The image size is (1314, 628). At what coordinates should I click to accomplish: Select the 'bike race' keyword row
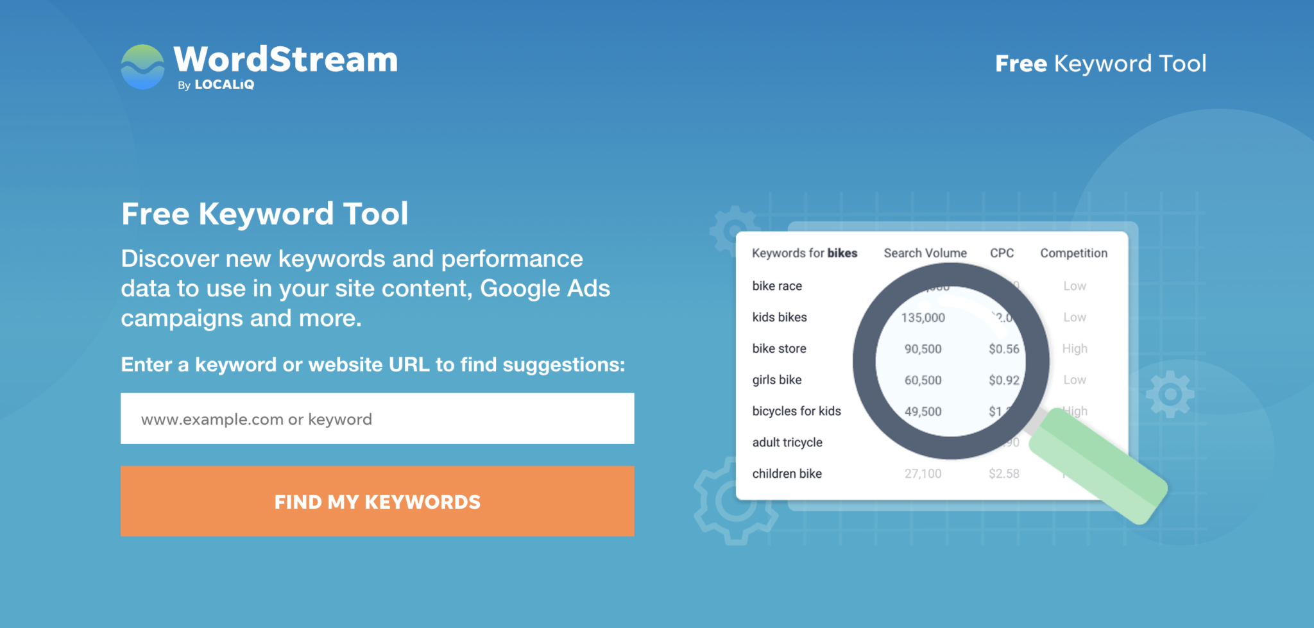click(776, 286)
